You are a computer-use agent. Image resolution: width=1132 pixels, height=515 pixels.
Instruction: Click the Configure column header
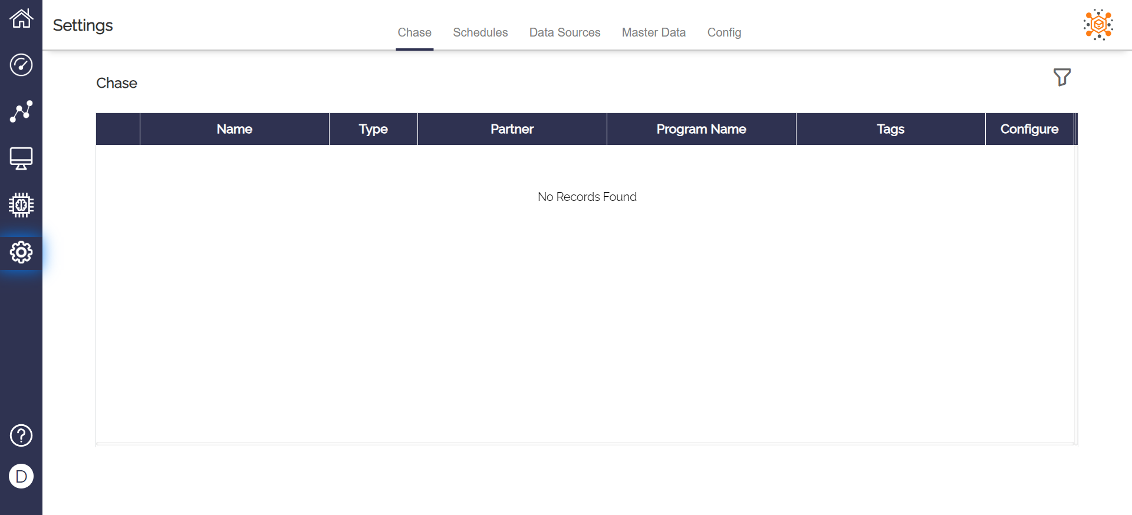click(x=1029, y=129)
